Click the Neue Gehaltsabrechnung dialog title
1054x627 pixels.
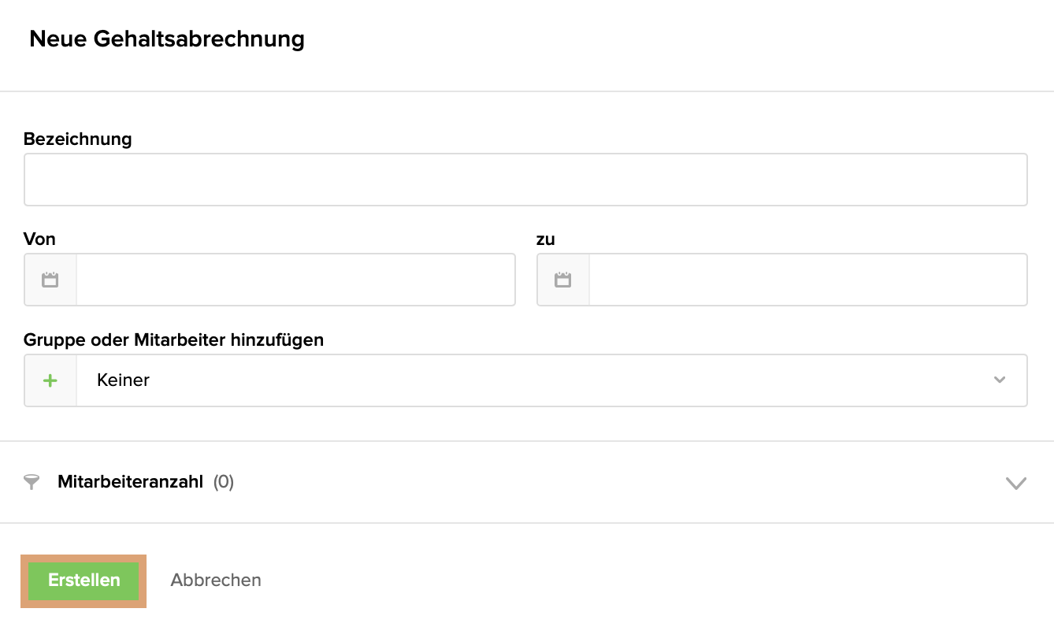point(167,39)
